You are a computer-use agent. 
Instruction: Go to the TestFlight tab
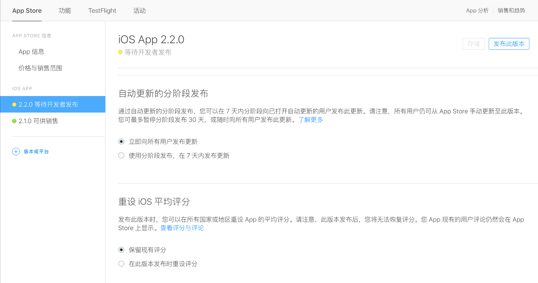[x=102, y=11]
